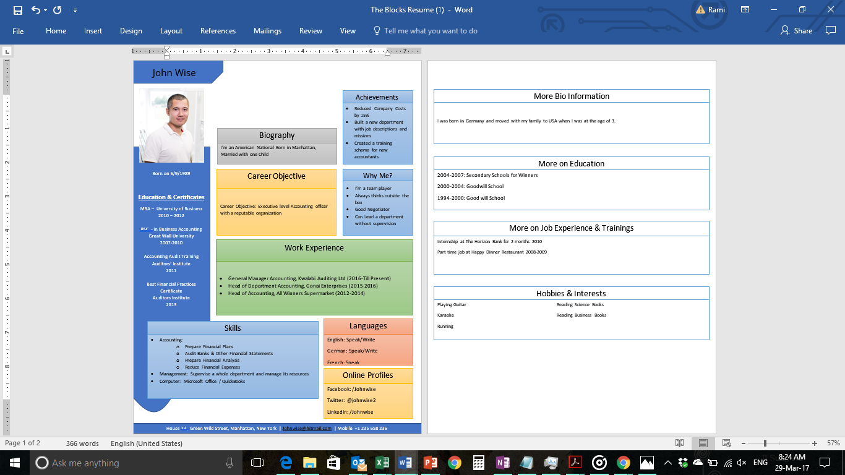The image size is (845, 475).
Task: Open Excel from the taskbar
Action: point(382,463)
